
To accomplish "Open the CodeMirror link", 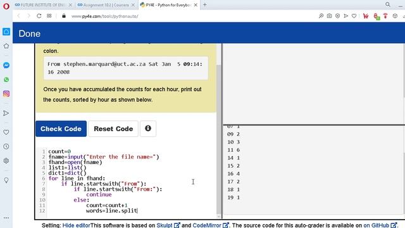I will pyautogui.click(x=211, y=225).
